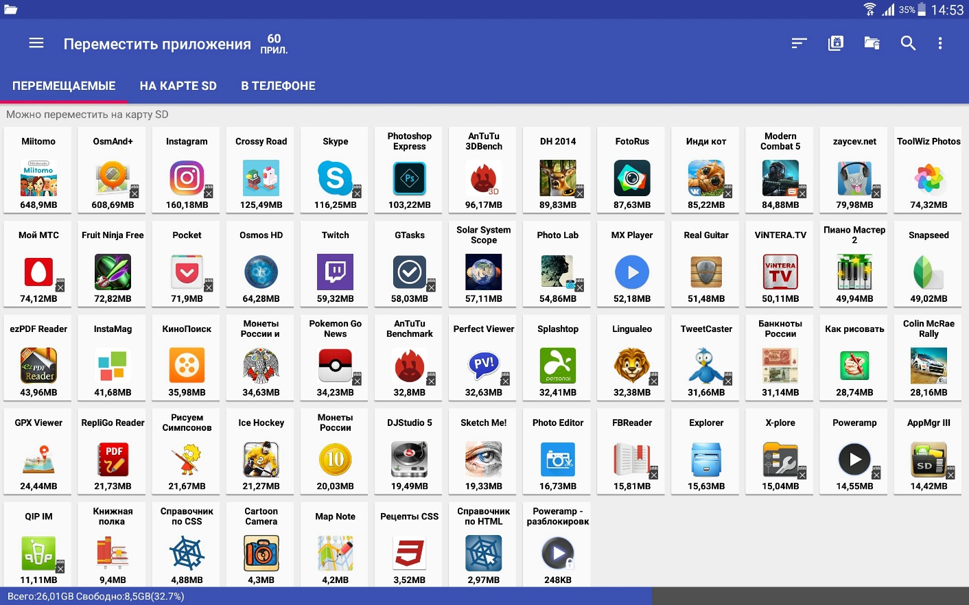
Task: Tap the GPX Viewer map icon
Action: 38,460
